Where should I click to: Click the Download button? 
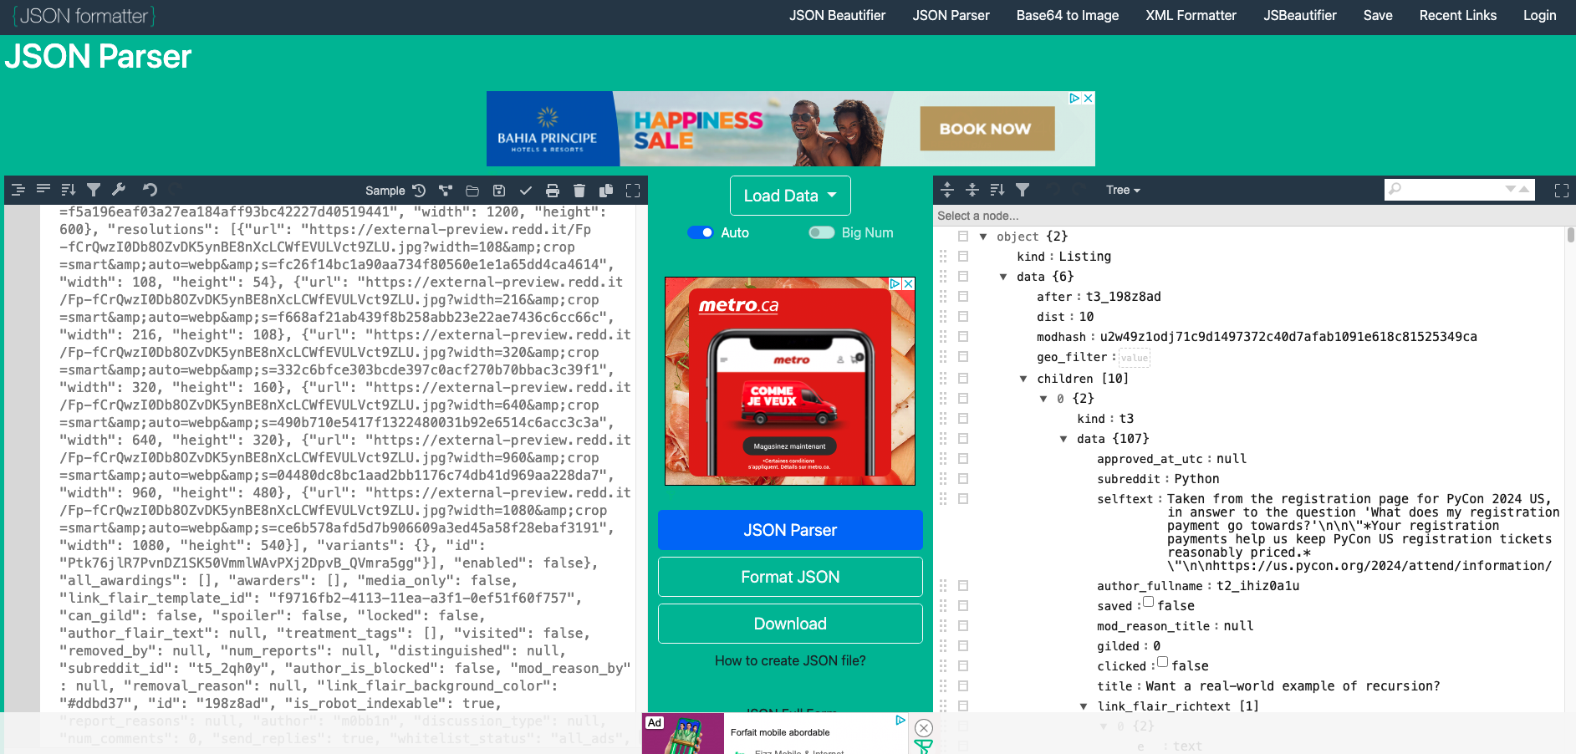tap(789, 623)
